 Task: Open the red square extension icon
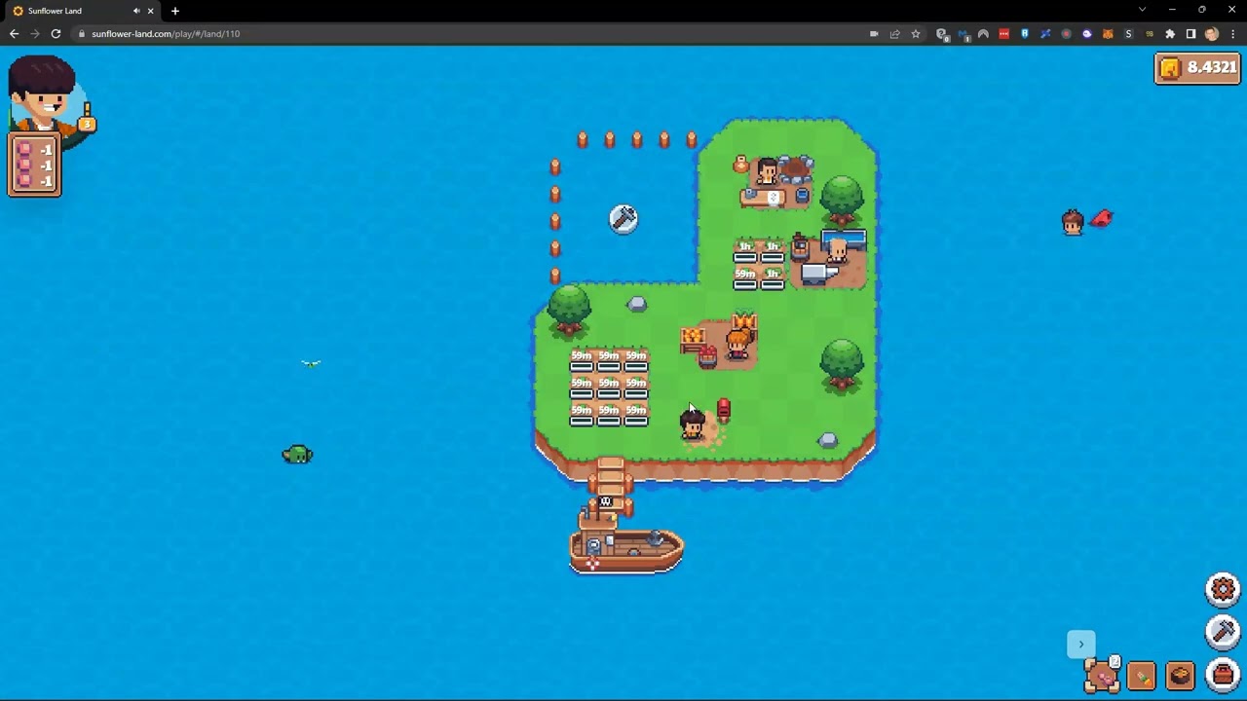pos(1003,34)
